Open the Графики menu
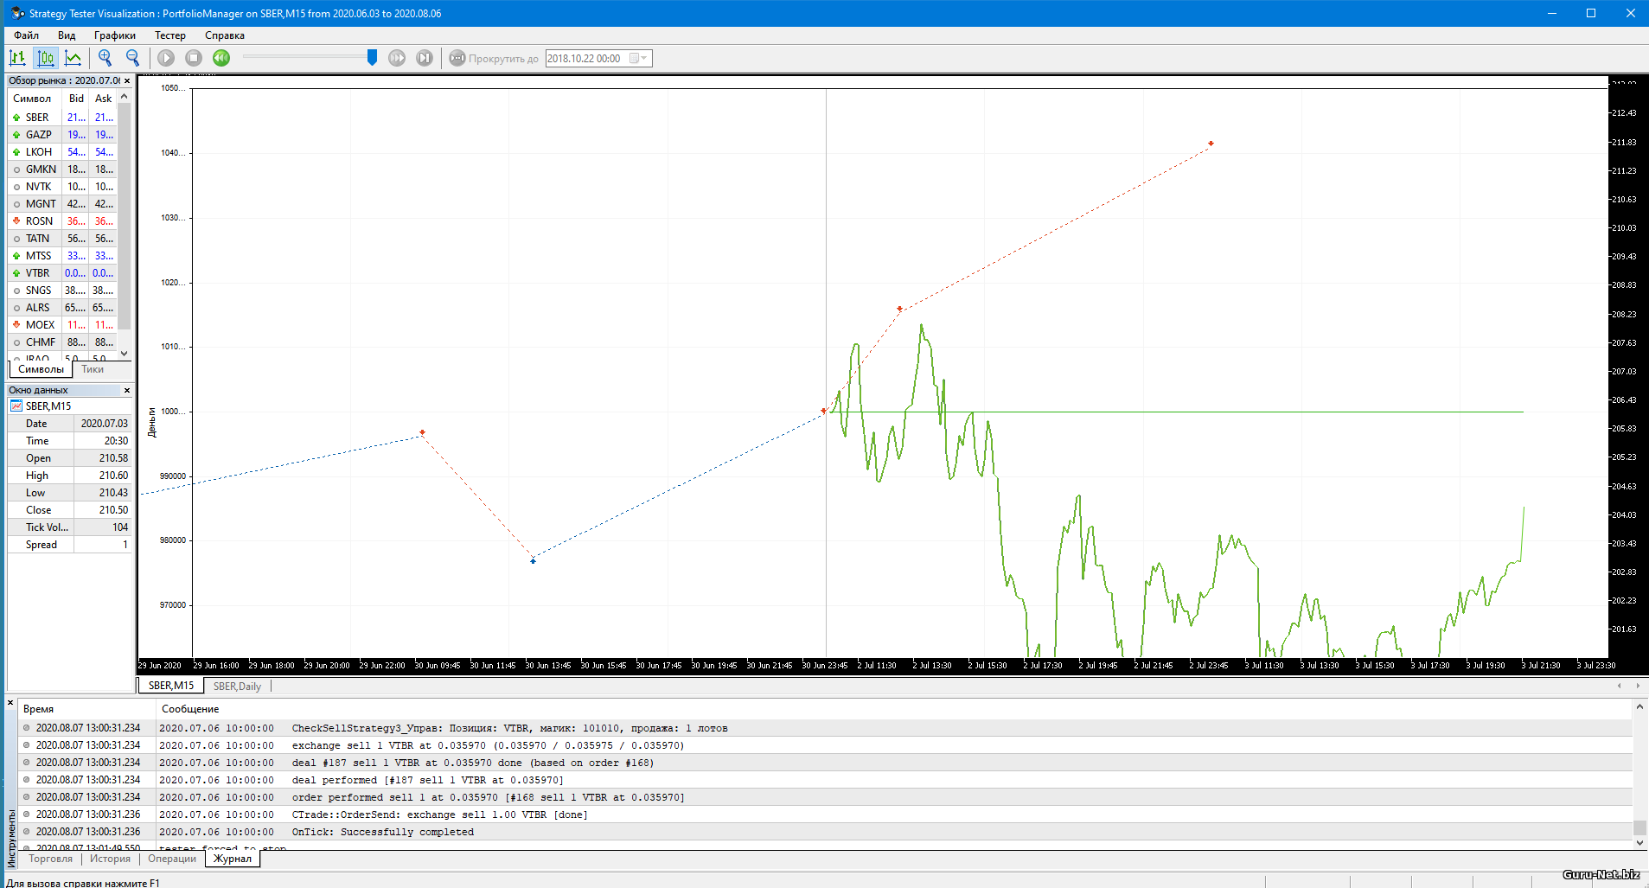Image resolution: width=1649 pixels, height=888 pixels. click(x=115, y=35)
